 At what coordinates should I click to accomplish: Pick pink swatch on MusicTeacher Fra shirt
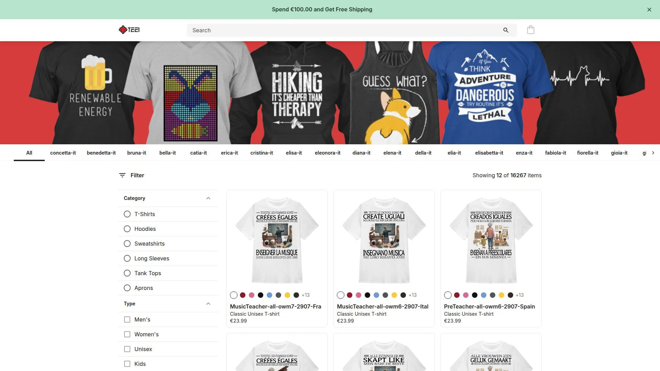pyautogui.click(x=252, y=295)
